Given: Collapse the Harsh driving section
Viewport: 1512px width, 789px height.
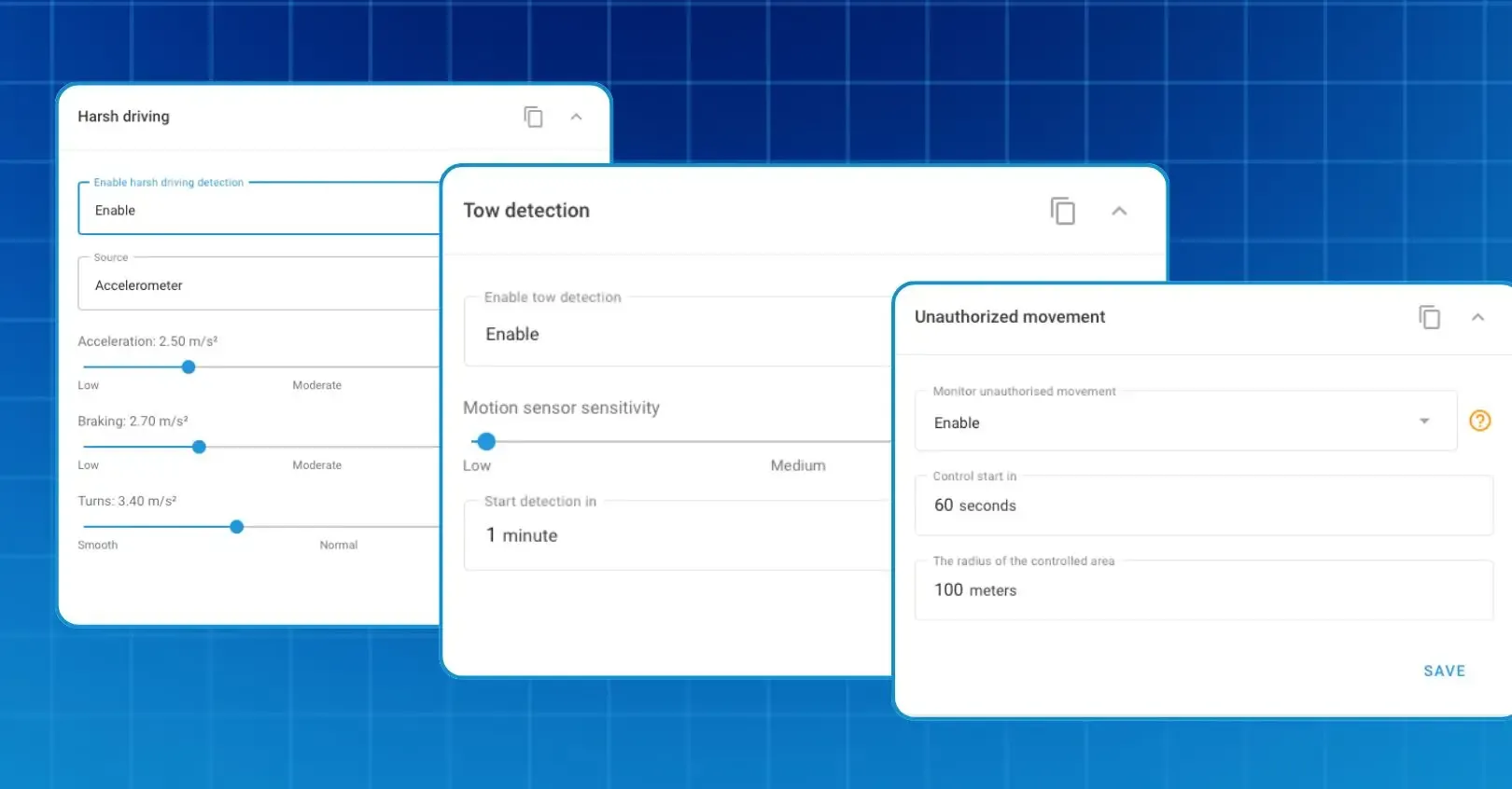Looking at the screenshot, I should pyautogui.click(x=576, y=117).
